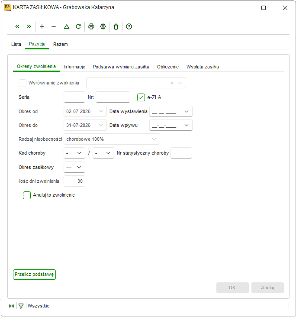Go to next record with double-right arrow
This screenshot has height=317, width=296.
tap(29, 26)
